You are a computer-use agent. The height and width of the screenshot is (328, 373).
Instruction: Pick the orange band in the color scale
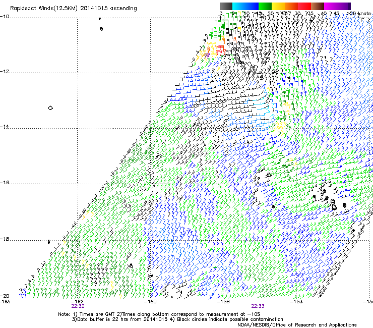click(x=291, y=6)
